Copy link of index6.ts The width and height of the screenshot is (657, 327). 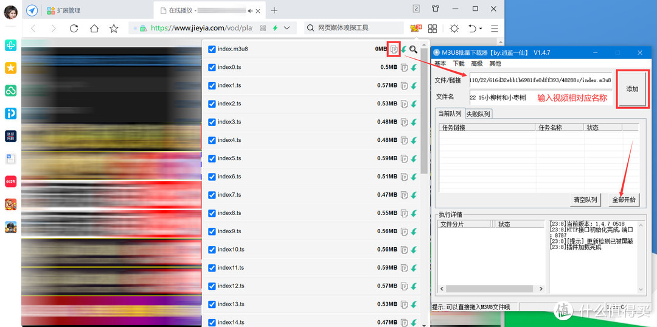tap(404, 177)
